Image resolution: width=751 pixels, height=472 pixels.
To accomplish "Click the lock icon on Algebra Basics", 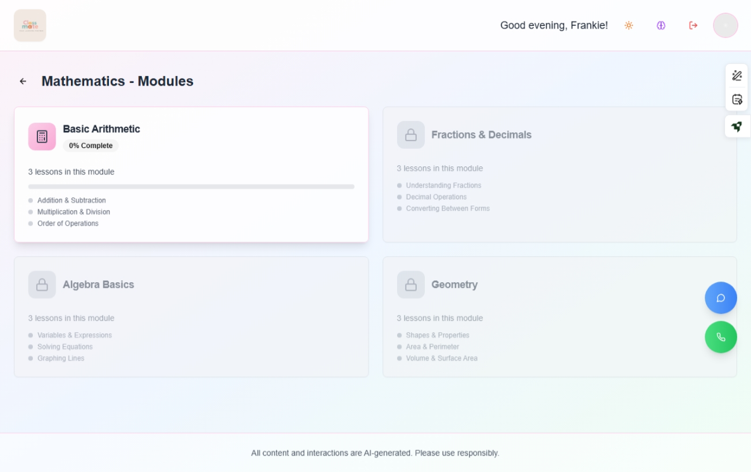I will click(x=42, y=284).
